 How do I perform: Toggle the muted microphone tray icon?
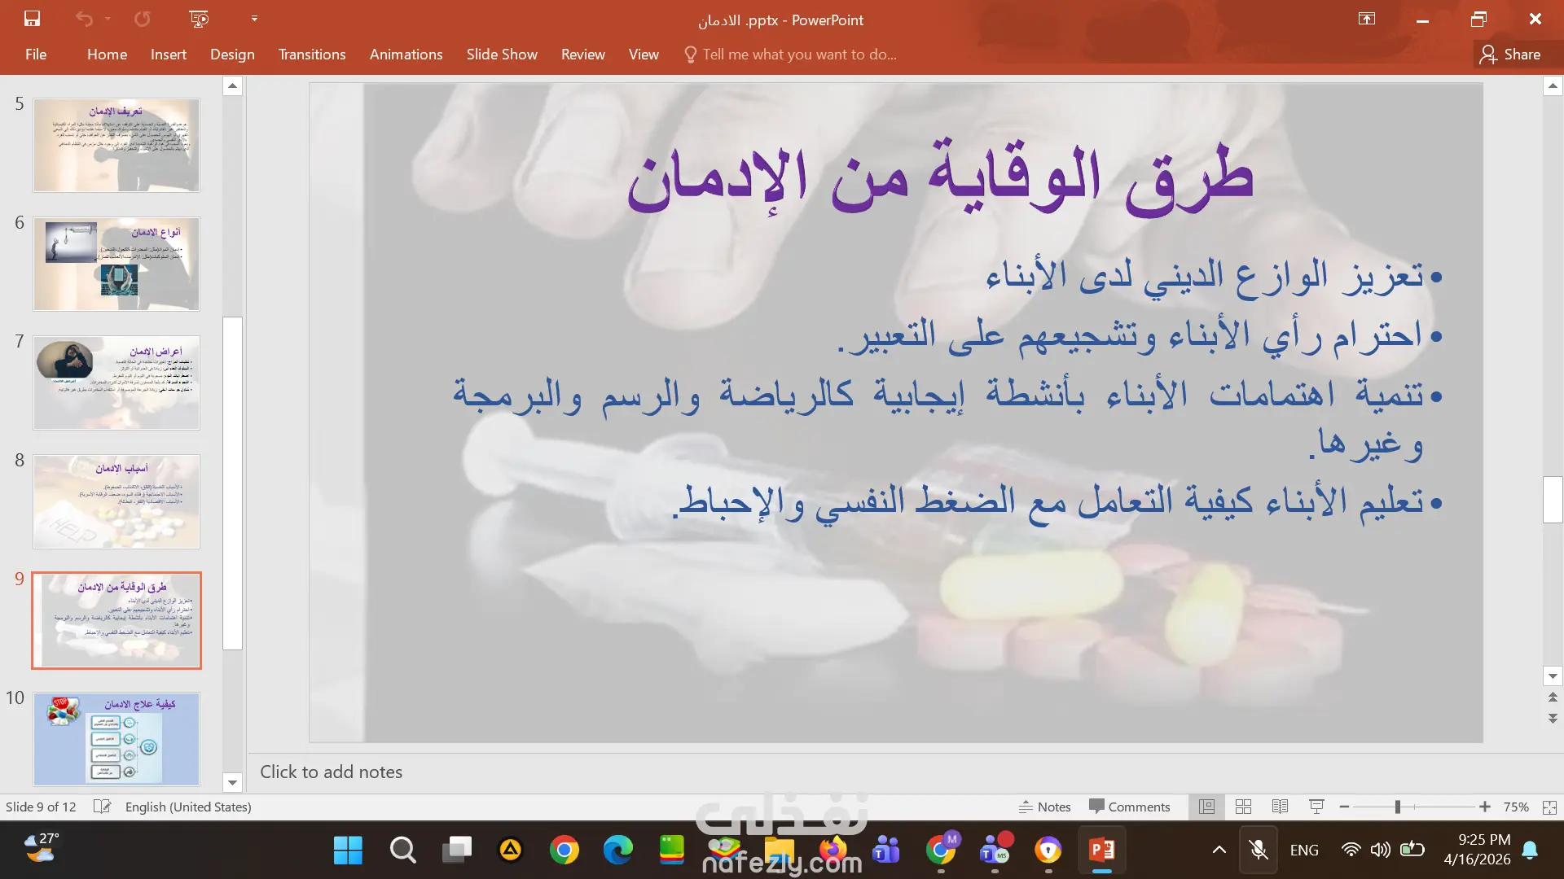point(1259,851)
